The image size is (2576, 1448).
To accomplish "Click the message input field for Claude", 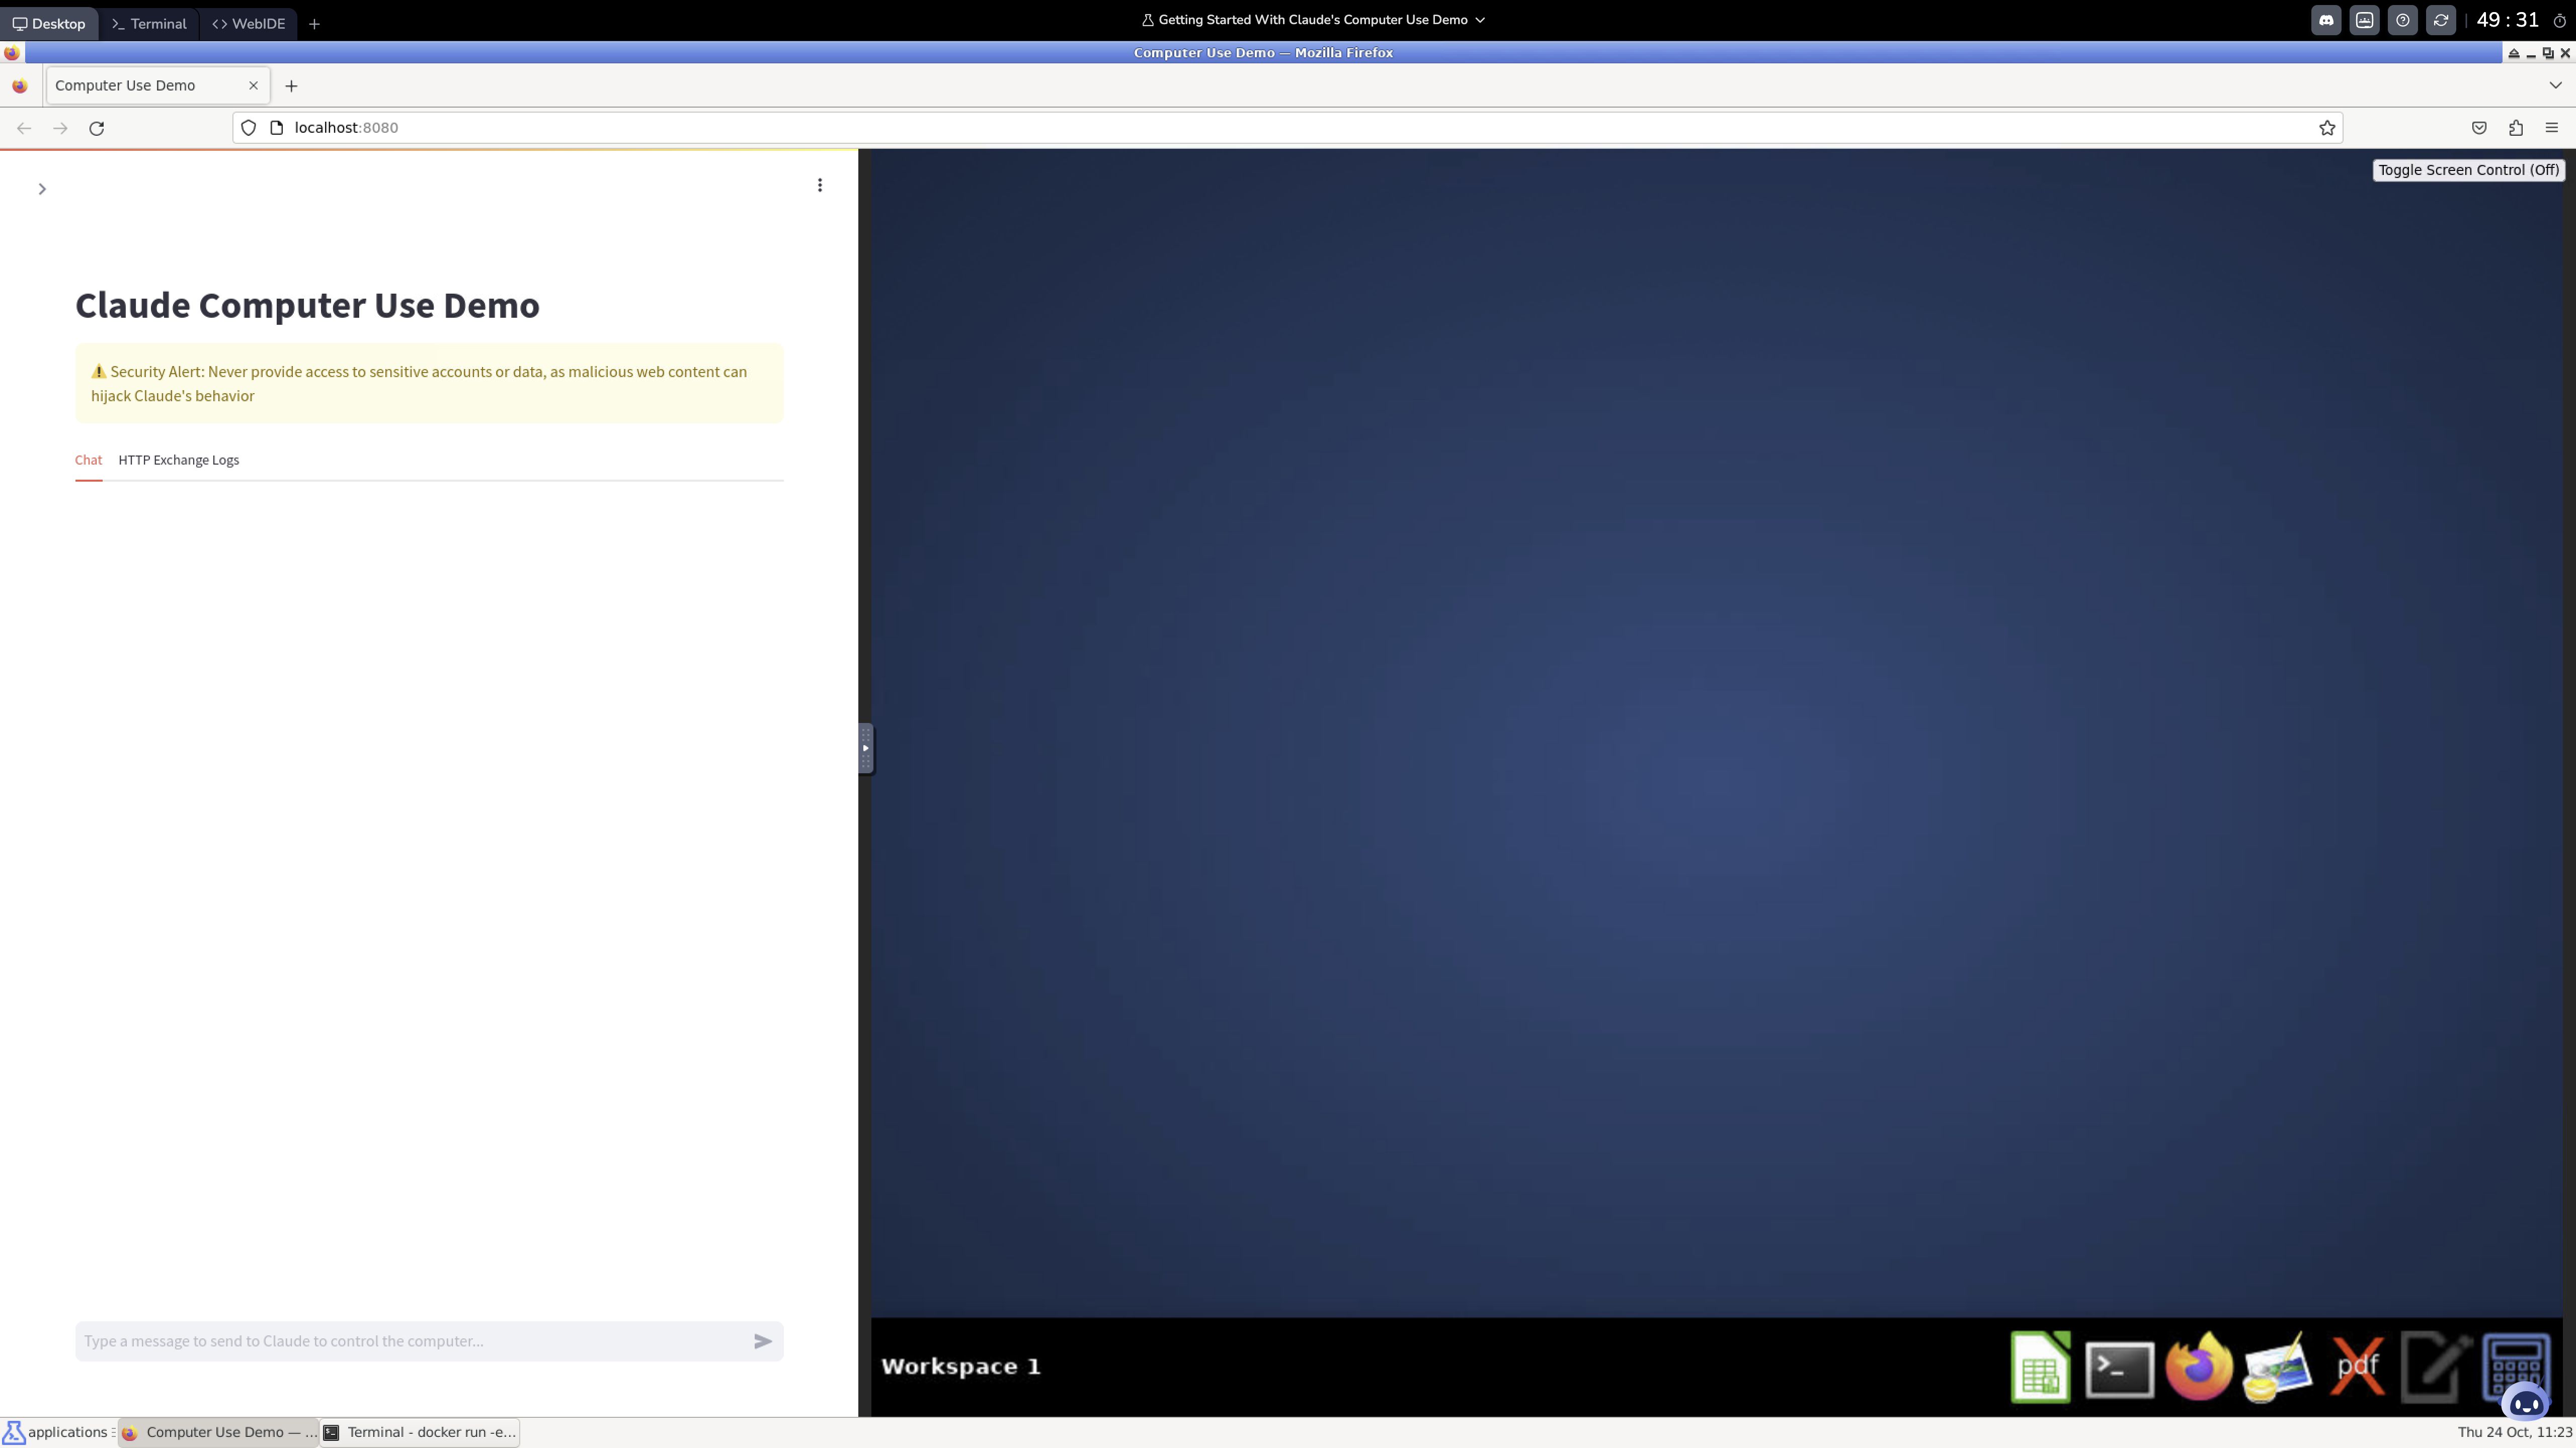I will (x=400, y=1341).
